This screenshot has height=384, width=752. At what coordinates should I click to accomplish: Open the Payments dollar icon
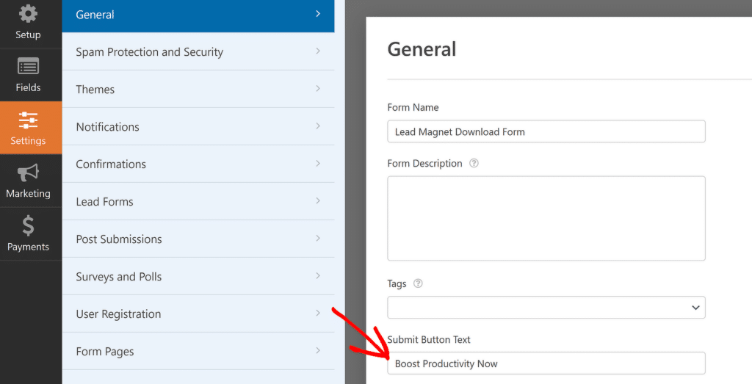[28, 225]
